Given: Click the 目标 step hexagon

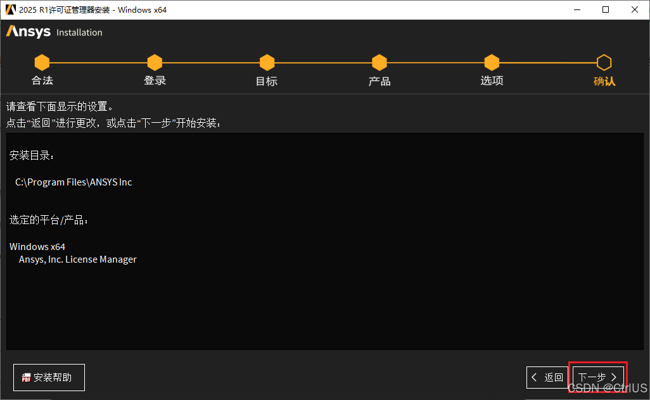Looking at the screenshot, I should (x=267, y=63).
